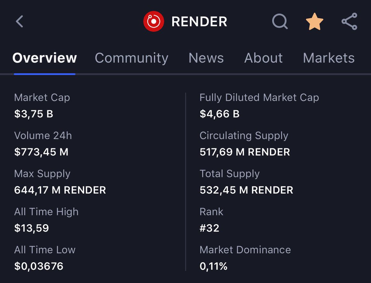Select the $4,66 B diluted cap value
Viewport: 371px width, 283px height.
[220, 114]
